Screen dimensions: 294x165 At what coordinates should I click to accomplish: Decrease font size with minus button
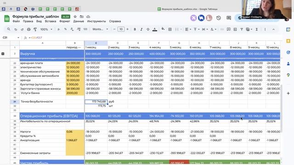(114, 29)
